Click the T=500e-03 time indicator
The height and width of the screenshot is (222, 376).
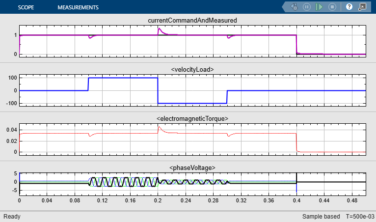click(x=360, y=217)
